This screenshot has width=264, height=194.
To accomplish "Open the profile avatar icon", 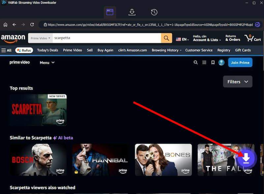I will 221,62.
